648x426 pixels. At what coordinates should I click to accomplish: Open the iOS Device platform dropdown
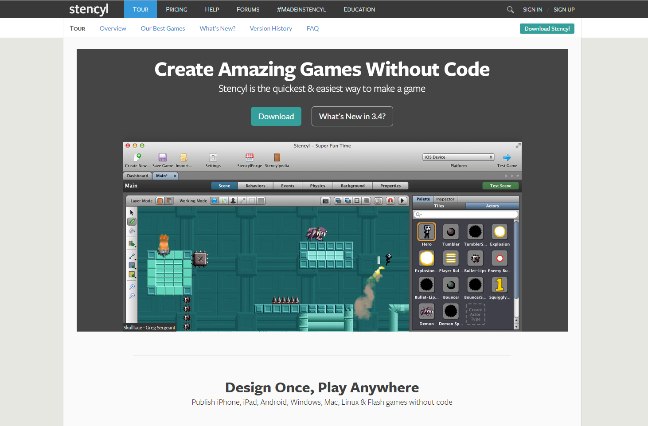(458, 156)
